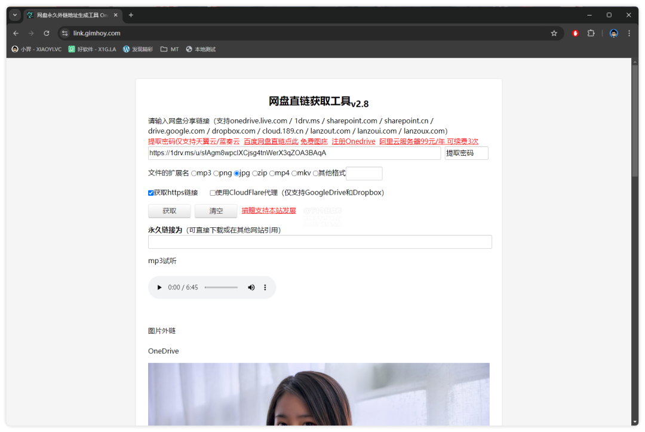Open site information icon in address bar

click(65, 33)
